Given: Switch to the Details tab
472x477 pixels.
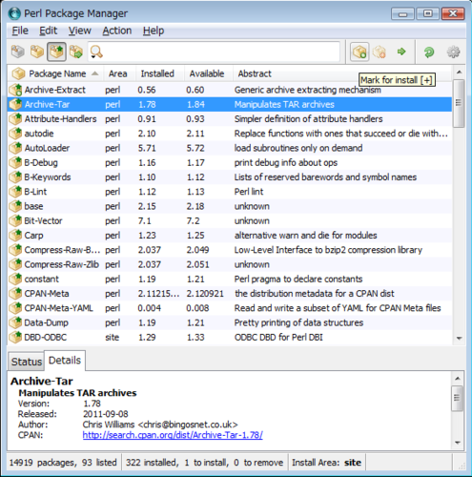Looking at the screenshot, I should tap(65, 361).
